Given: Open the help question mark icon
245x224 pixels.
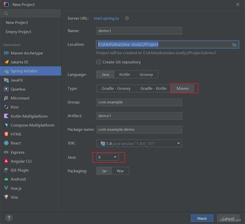Looking at the screenshot, I should 9,218.
